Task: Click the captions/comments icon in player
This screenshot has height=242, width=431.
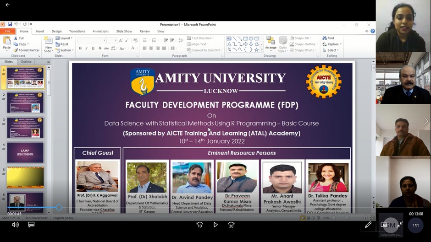Action: [x=31, y=225]
